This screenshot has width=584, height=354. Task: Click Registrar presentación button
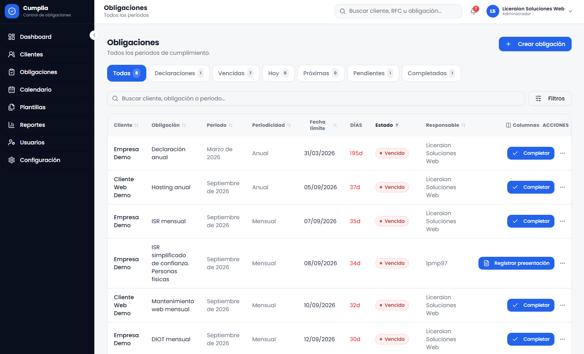click(516, 263)
